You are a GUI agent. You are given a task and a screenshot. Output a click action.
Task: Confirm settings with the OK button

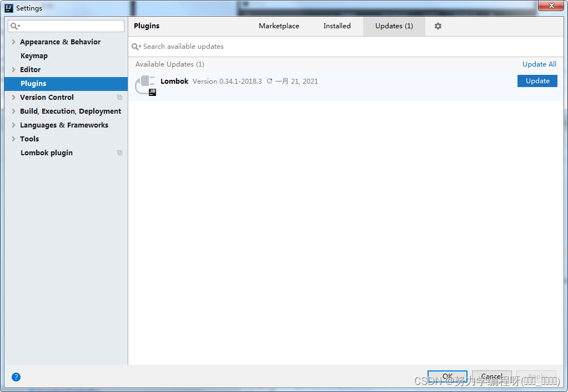coord(447,376)
